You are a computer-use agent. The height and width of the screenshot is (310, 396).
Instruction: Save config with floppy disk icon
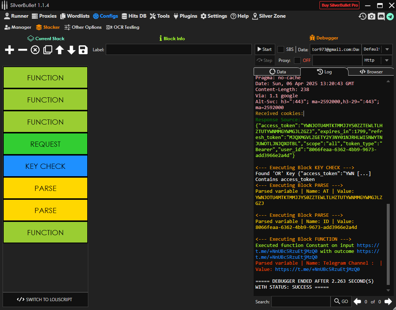pyautogui.click(x=83, y=50)
